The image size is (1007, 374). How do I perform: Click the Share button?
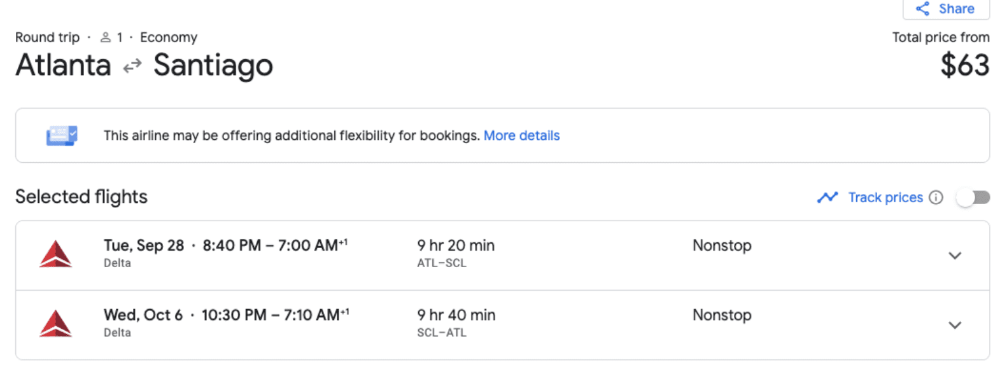(946, 9)
